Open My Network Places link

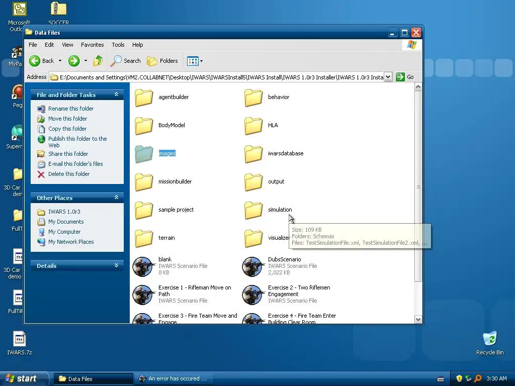point(71,242)
